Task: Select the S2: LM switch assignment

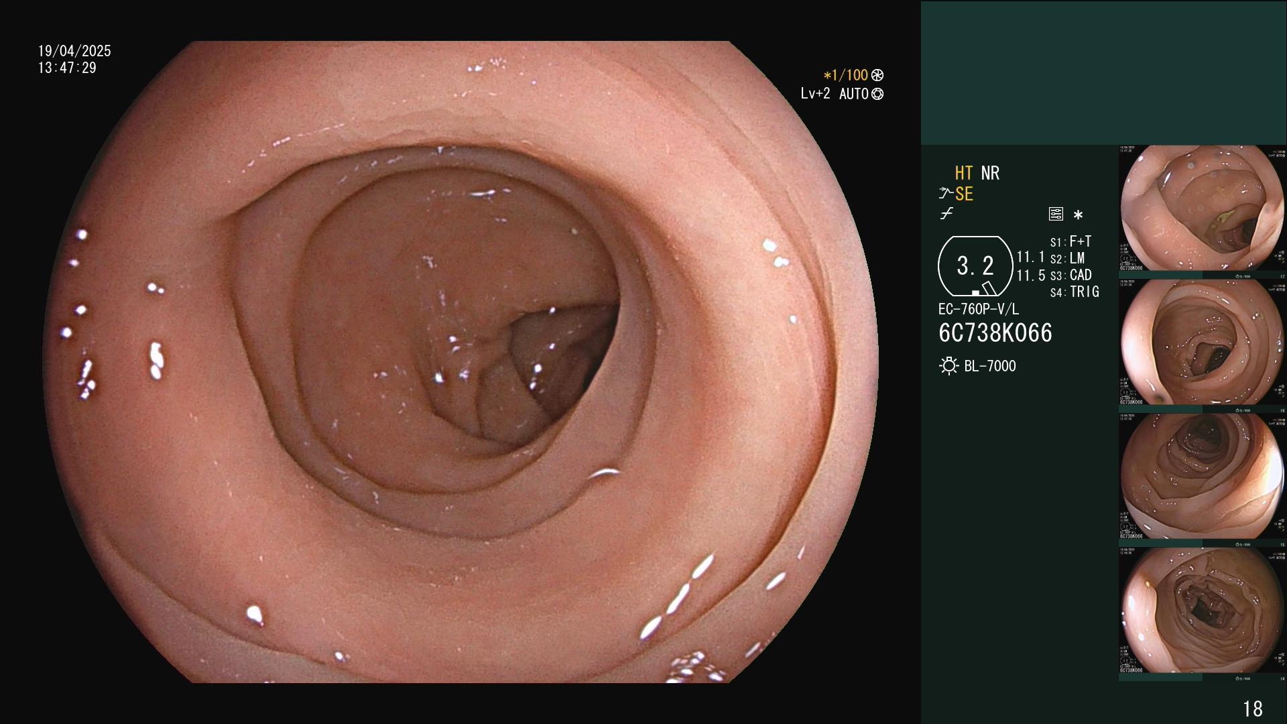Action: 1067,258
